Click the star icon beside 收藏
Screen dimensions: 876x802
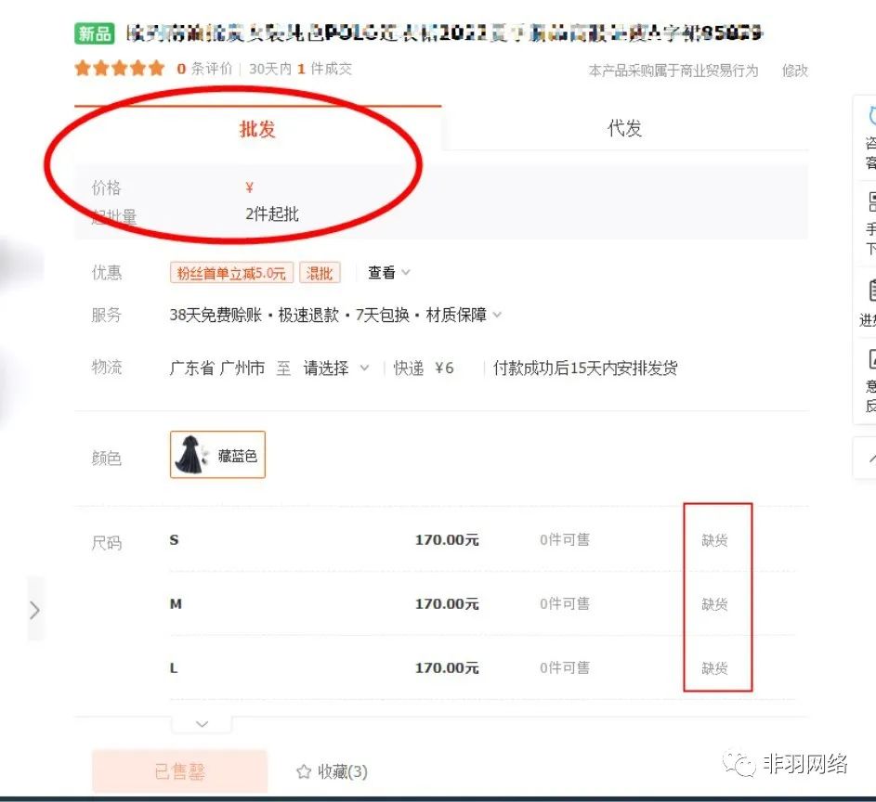[303, 771]
